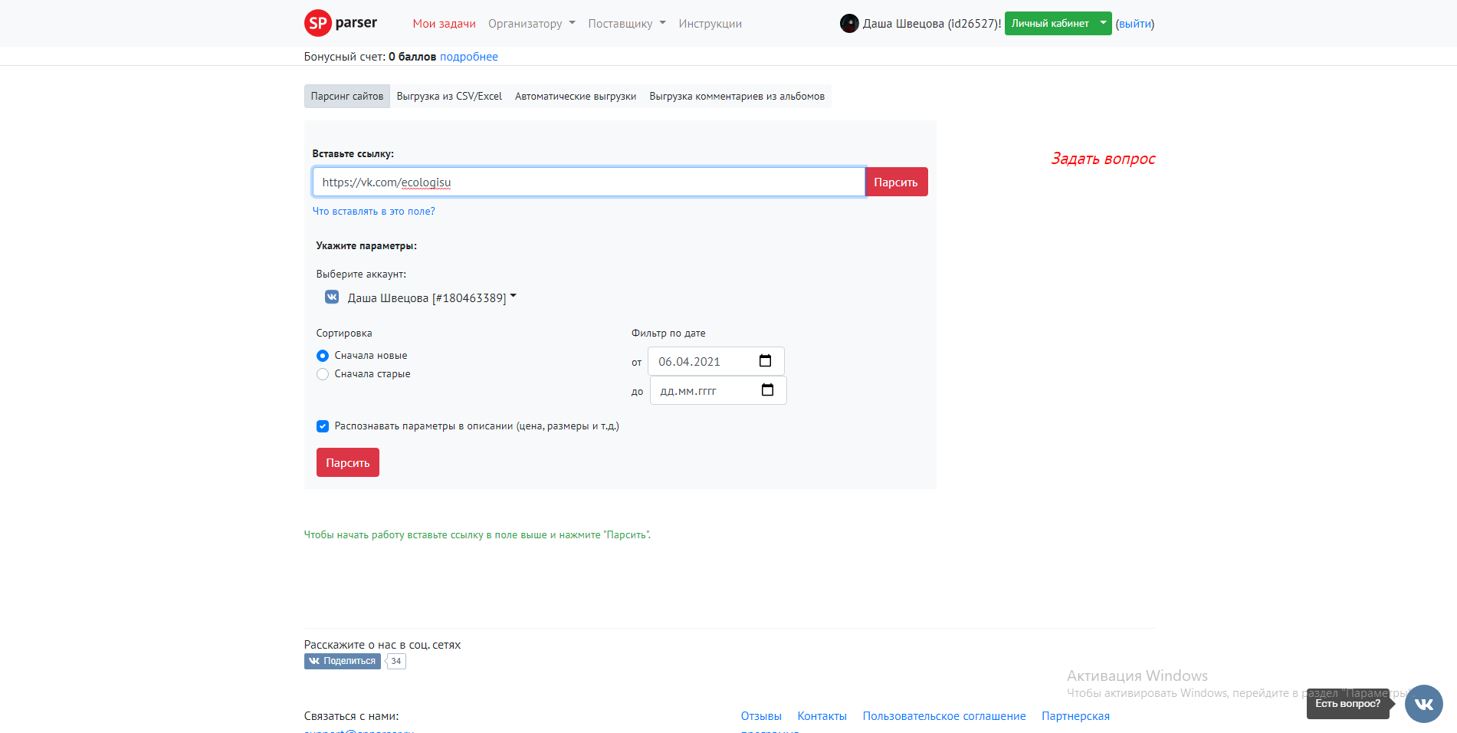
Task: Open 'Что вставлять в это поле?' help link
Action: [x=373, y=211]
